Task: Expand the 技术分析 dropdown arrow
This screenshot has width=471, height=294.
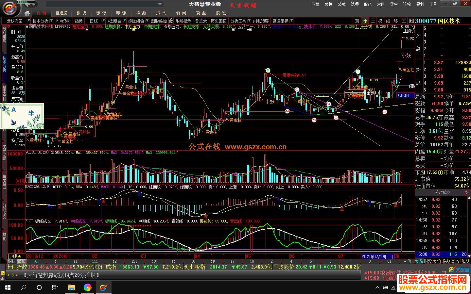Action: (x=51, y=21)
